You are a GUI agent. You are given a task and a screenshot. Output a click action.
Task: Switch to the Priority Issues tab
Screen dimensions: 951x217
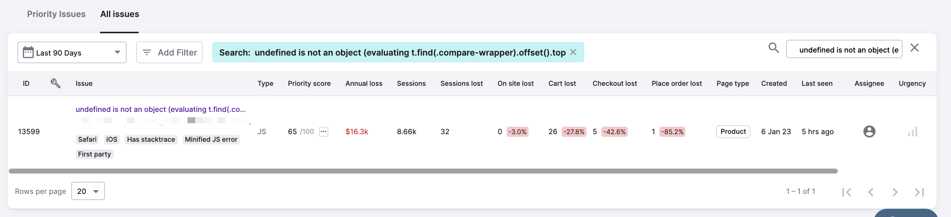point(56,14)
